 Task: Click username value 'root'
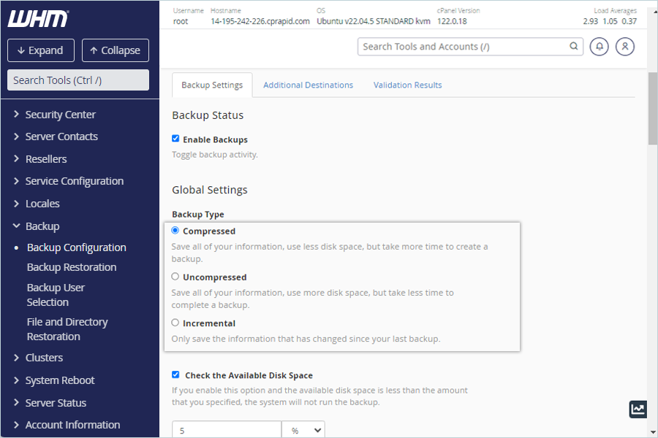click(x=181, y=21)
